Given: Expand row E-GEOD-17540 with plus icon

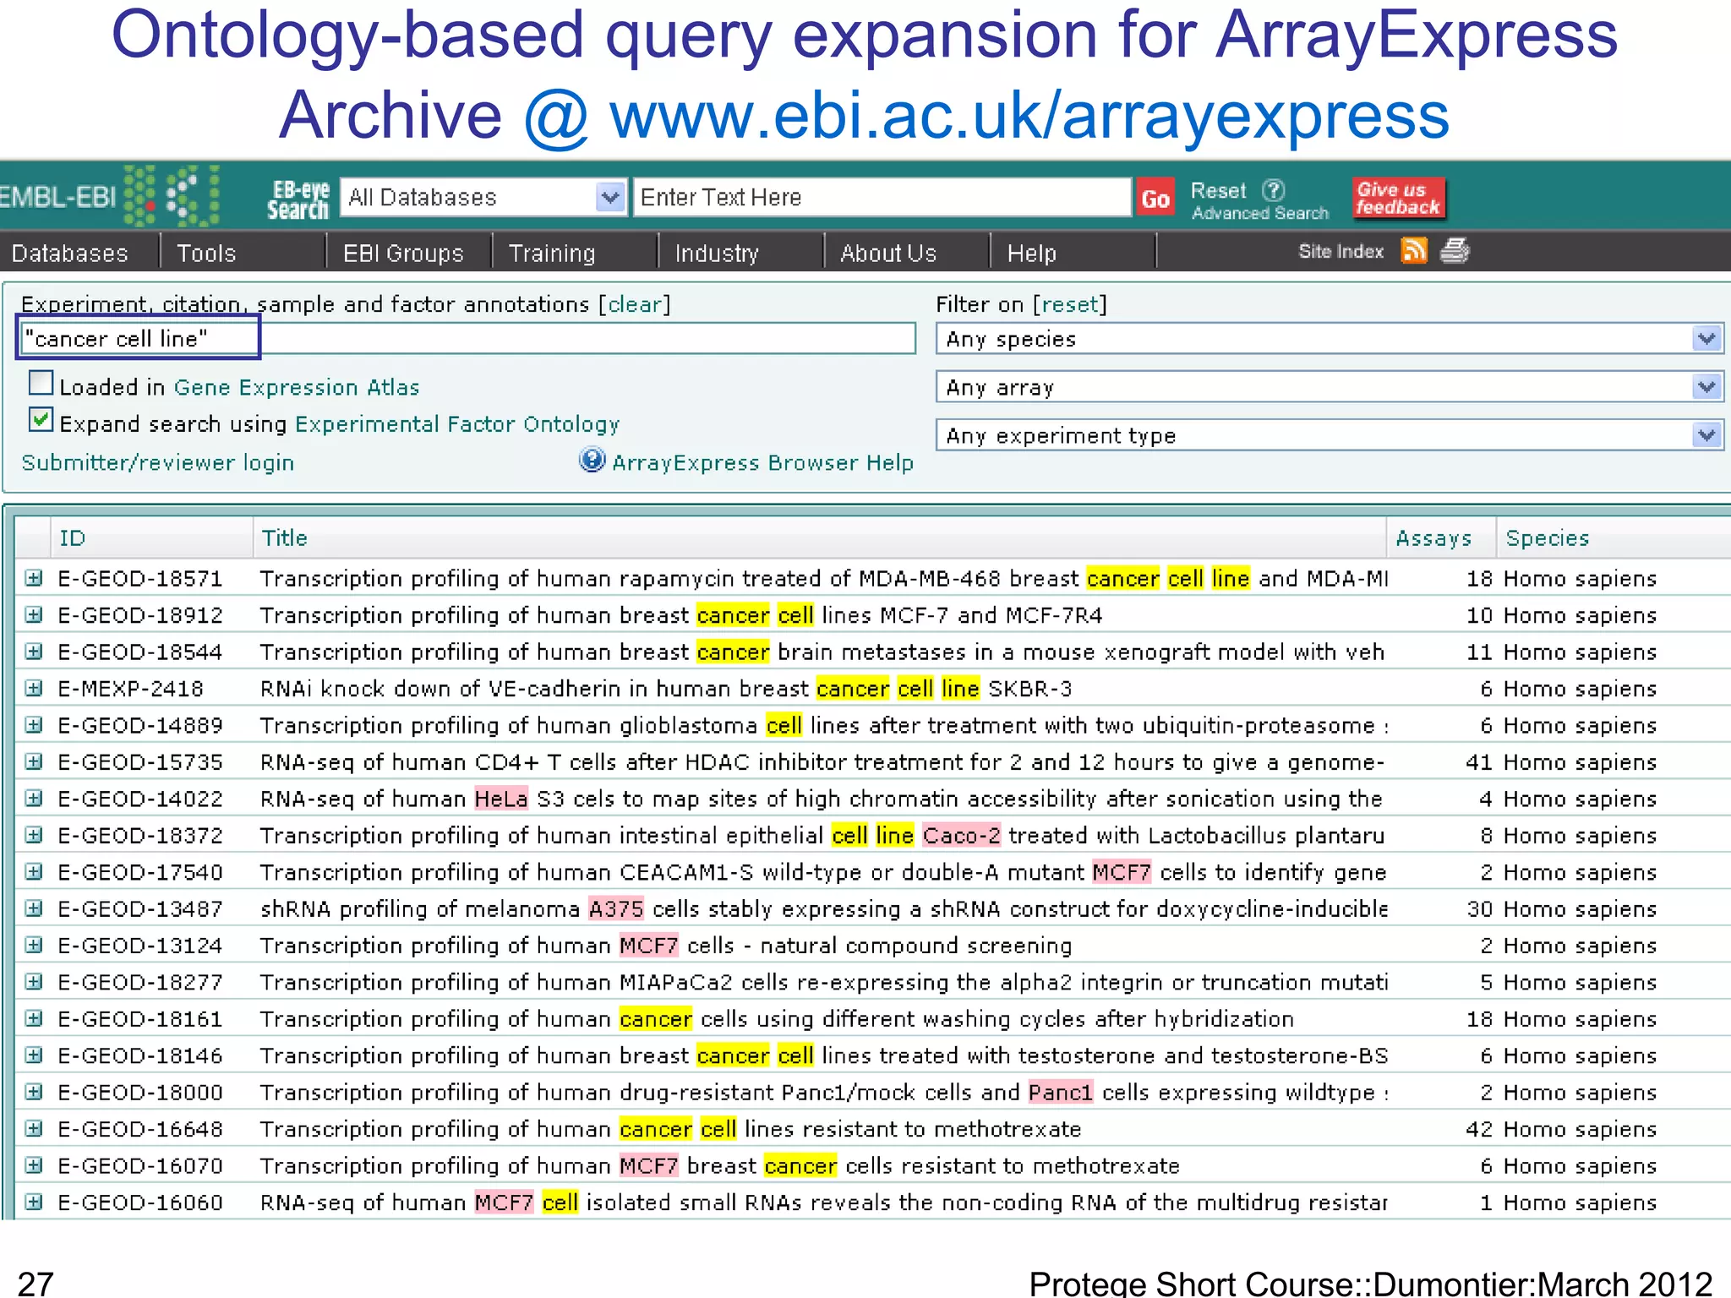Looking at the screenshot, I should [34, 872].
